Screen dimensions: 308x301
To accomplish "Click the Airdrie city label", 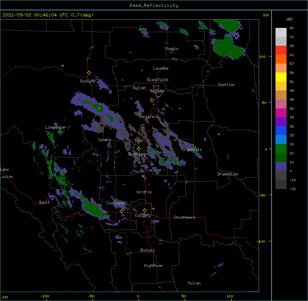I will click(x=144, y=192).
